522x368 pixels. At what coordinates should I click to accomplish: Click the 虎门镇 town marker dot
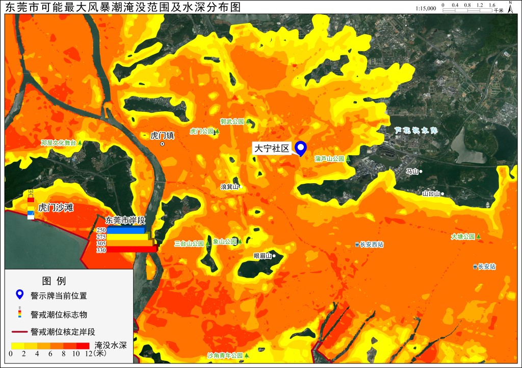pyautogui.click(x=163, y=144)
